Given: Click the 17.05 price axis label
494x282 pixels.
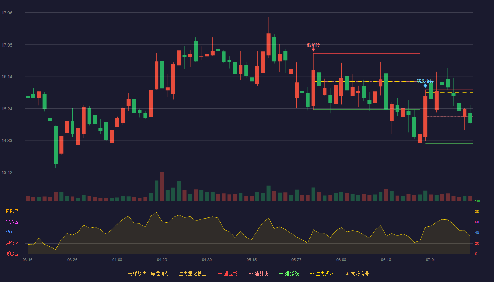Looking at the screenshot, I should (7, 45).
